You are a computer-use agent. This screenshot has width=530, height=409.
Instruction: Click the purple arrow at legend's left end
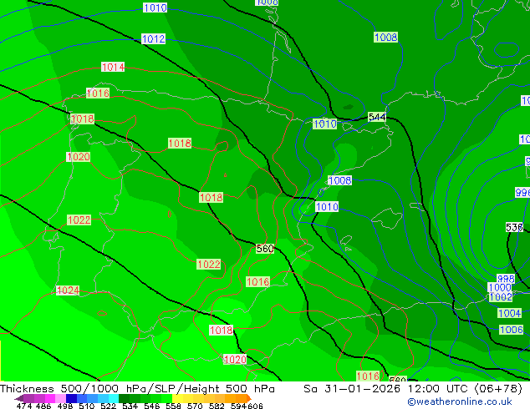click(19, 398)
